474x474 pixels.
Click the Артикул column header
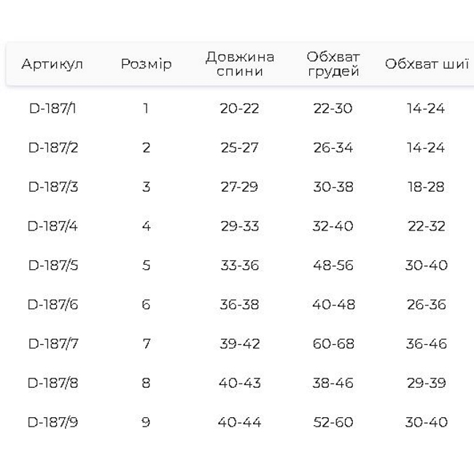pyautogui.click(x=53, y=64)
